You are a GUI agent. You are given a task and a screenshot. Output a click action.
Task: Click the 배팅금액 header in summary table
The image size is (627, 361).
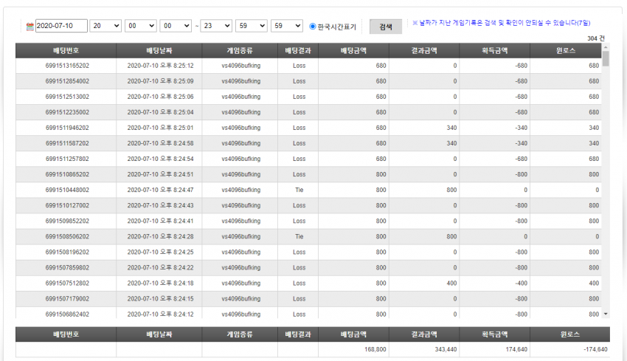[x=353, y=334]
